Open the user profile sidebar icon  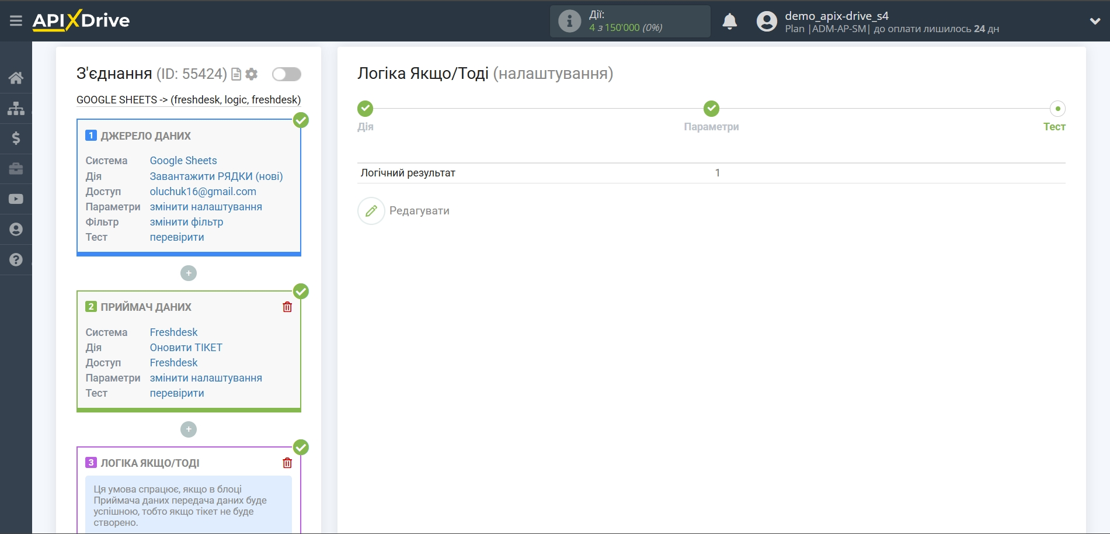pyautogui.click(x=16, y=230)
